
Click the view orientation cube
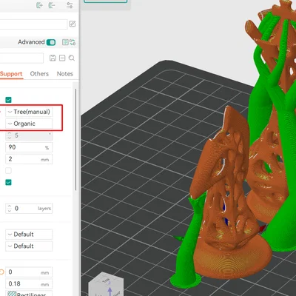coord(106,284)
